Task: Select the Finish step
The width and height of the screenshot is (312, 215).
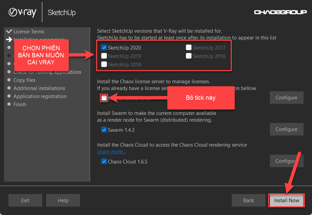Action: (x=20, y=104)
